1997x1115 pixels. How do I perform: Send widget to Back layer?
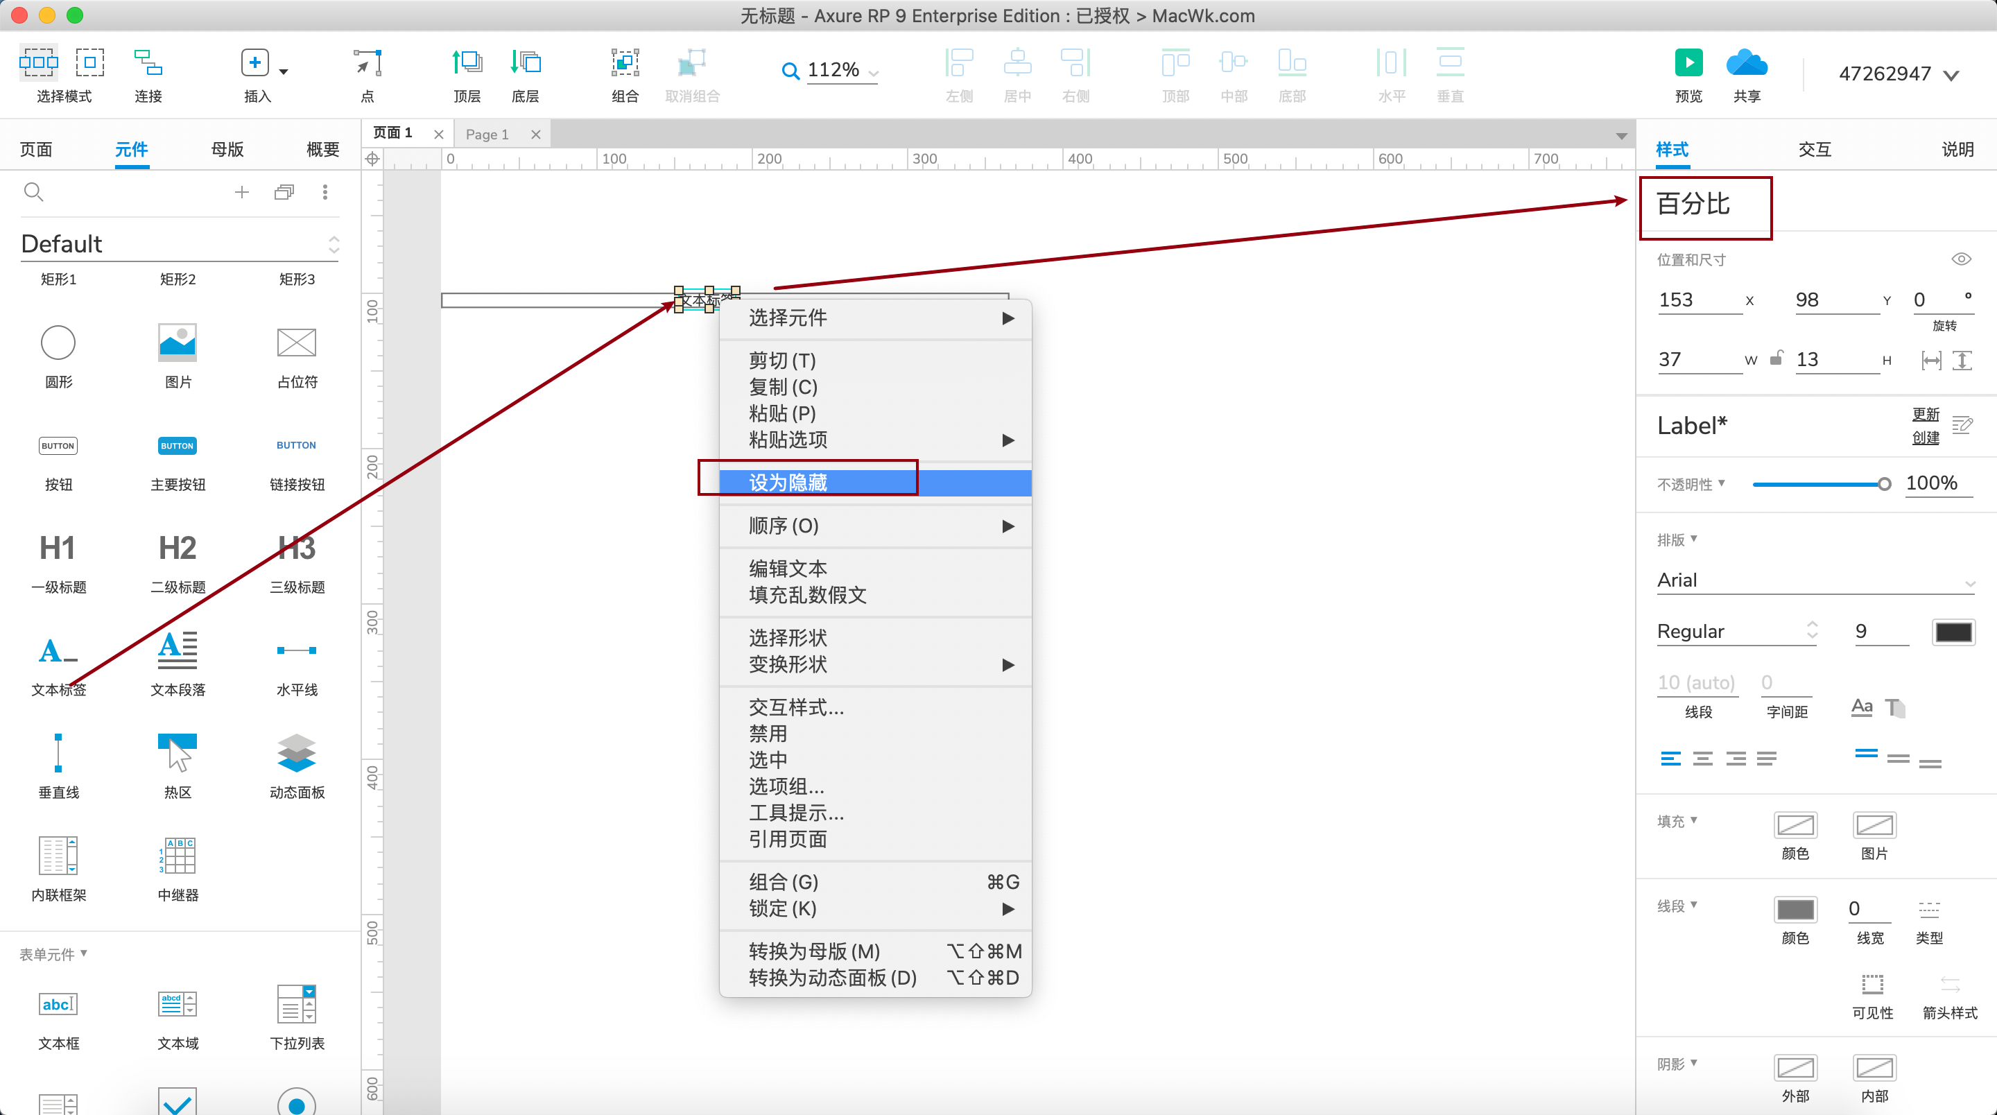[x=526, y=62]
